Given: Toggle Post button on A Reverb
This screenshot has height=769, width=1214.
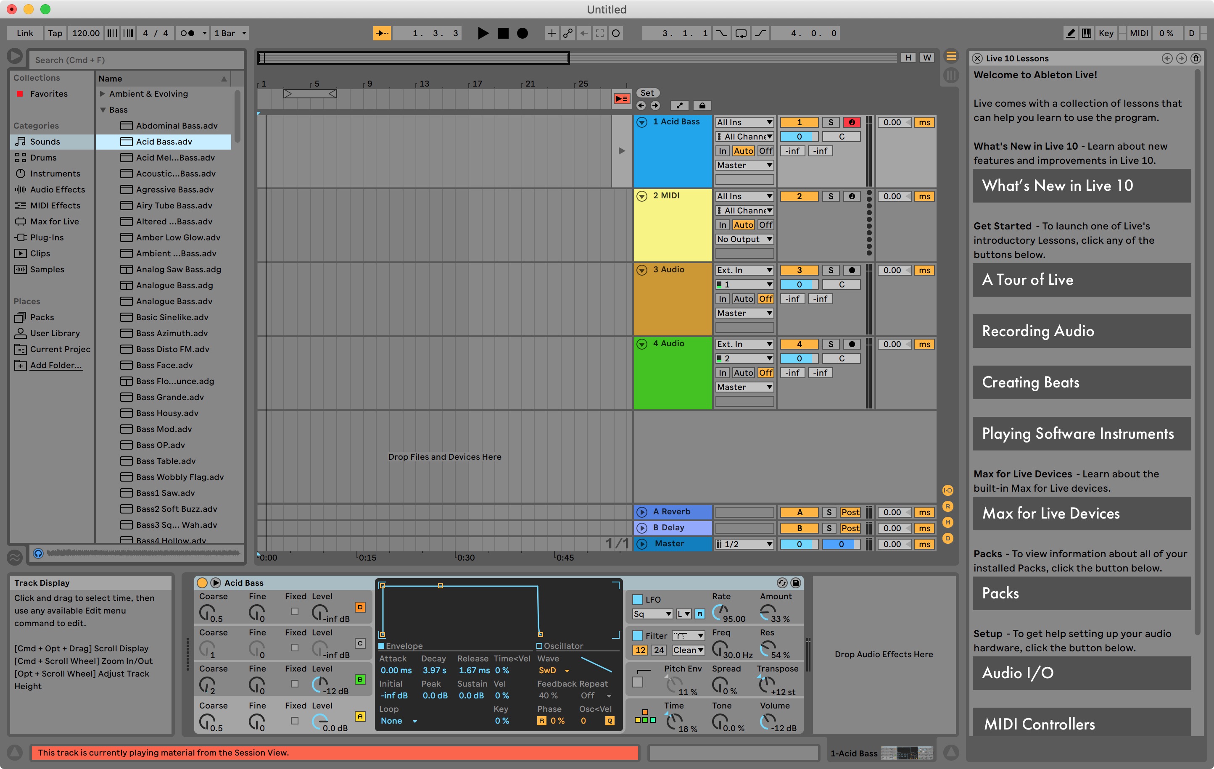Looking at the screenshot, I should pos(850,513).
